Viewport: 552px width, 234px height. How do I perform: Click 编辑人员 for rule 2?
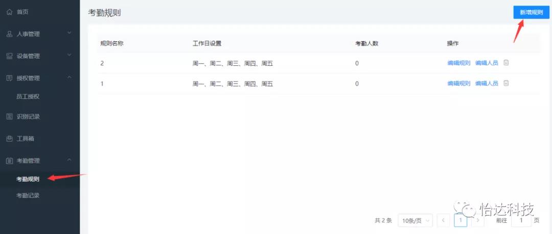tap(487, 63)
